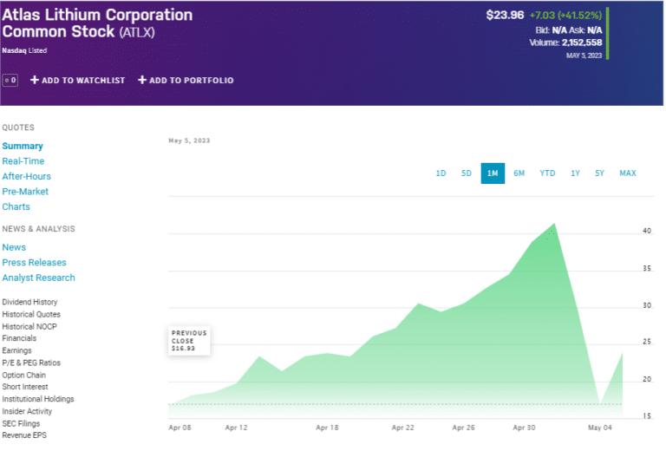The height and width of the screenshot is (464, 666).
Task: View Analyst Research
Action: click(38, 278)
